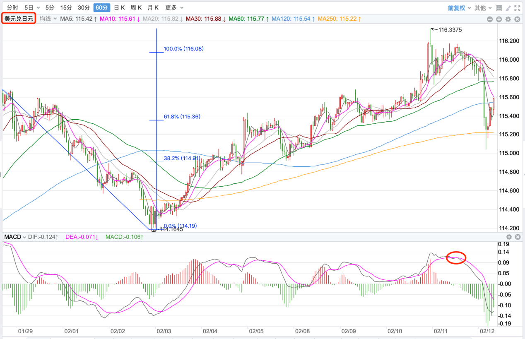The width and height of the screenshot is (525, 339).
Task: Toggle fullscreen with the expand arrows icon
Action: (517, 8)
